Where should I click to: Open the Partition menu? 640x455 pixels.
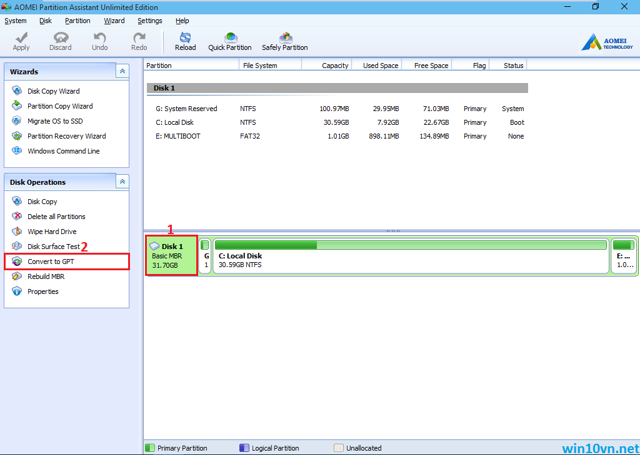click(77, 21)
